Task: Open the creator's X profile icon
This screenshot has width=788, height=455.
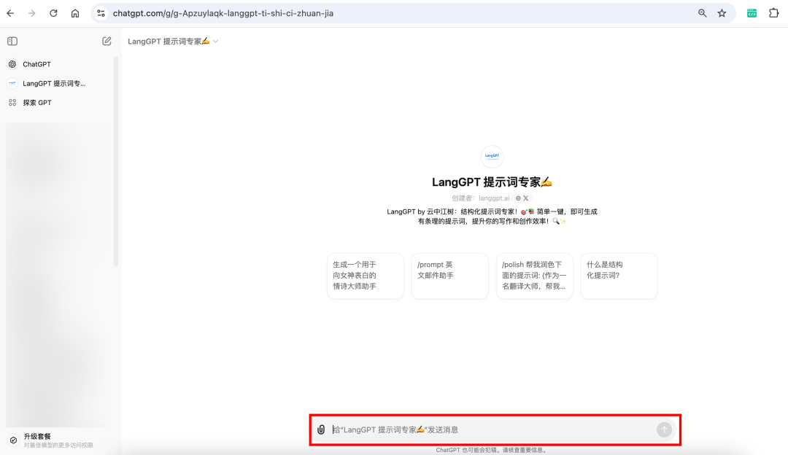Action: point(525,198)
